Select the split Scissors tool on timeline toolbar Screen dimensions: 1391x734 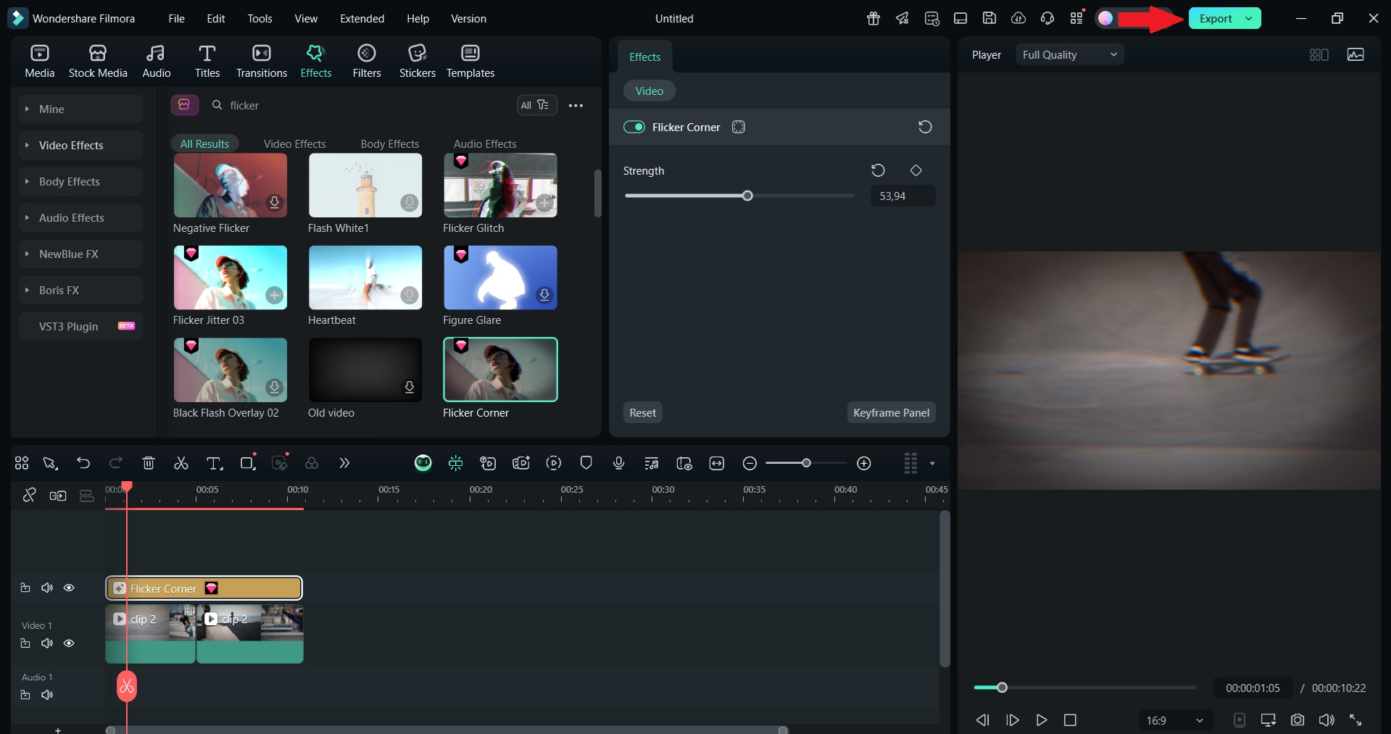click(181, 463)
